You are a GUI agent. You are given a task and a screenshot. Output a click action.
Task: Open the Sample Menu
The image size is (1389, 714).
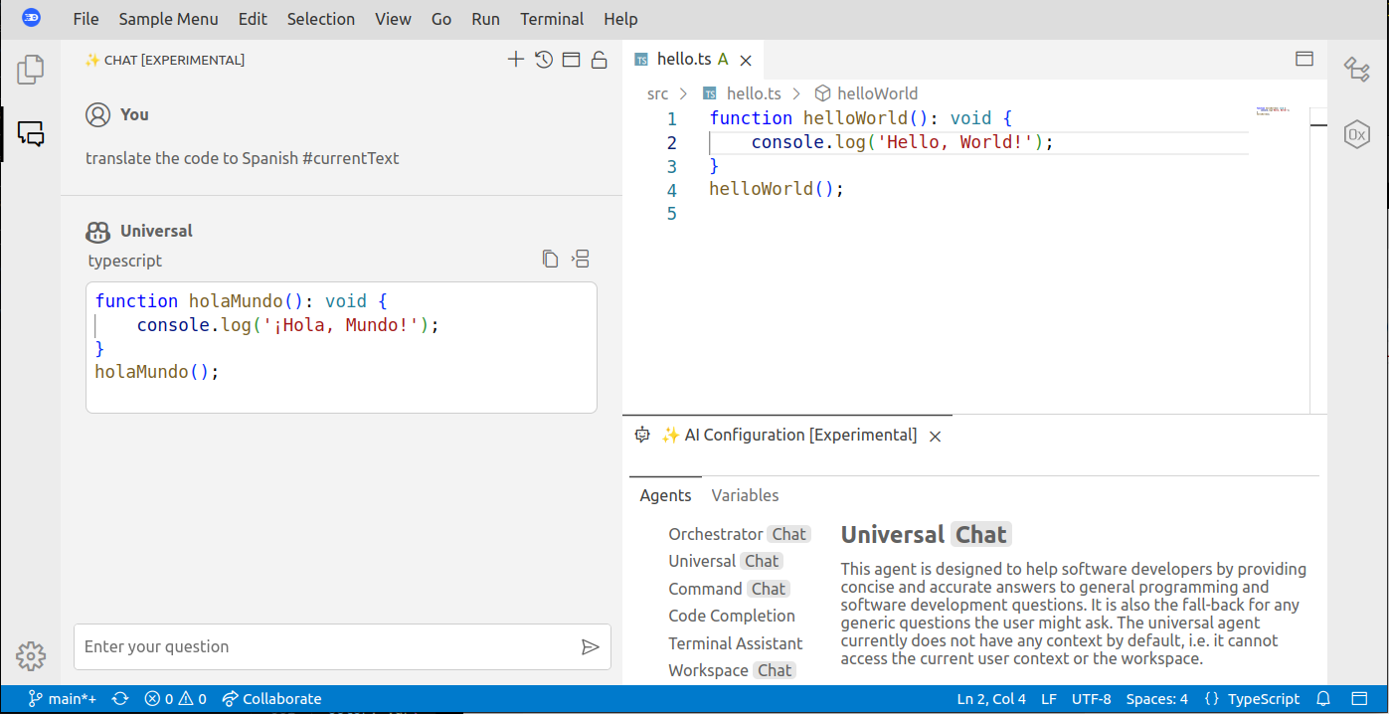[x=168, y=18]
